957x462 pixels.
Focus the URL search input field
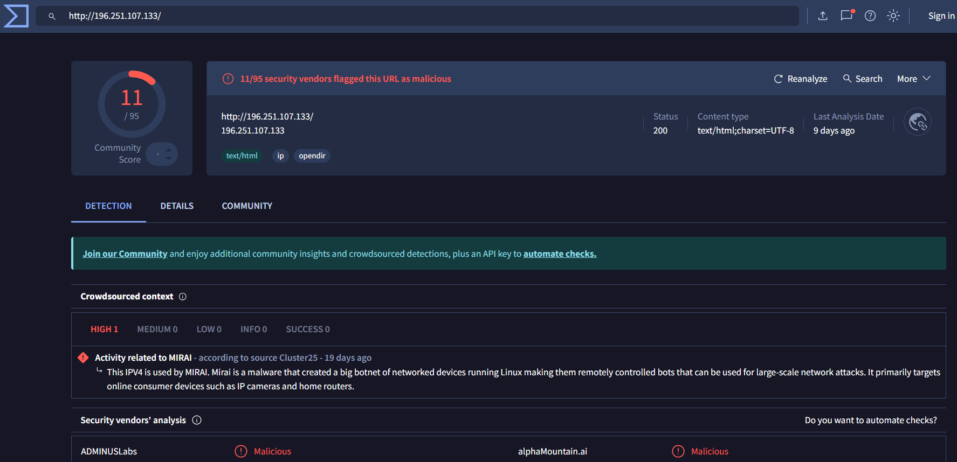tap(417, 16)
